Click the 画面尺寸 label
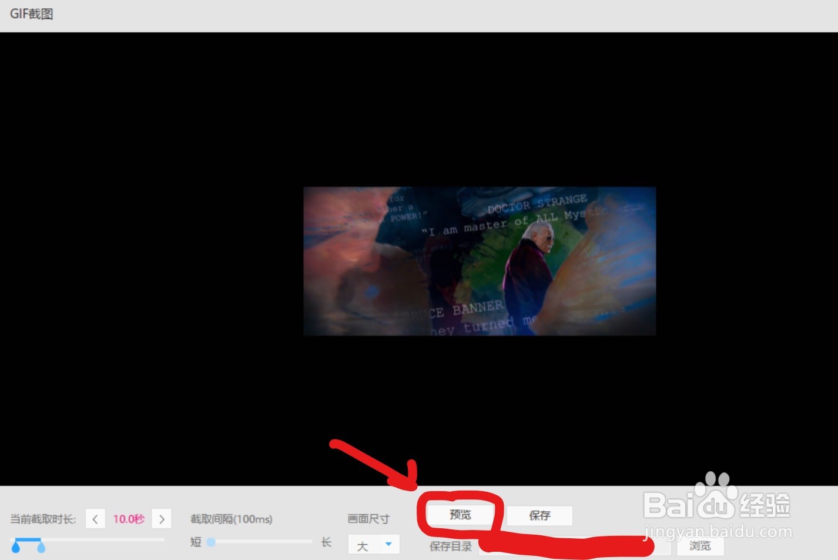838x560 pixels. (368, 519)
